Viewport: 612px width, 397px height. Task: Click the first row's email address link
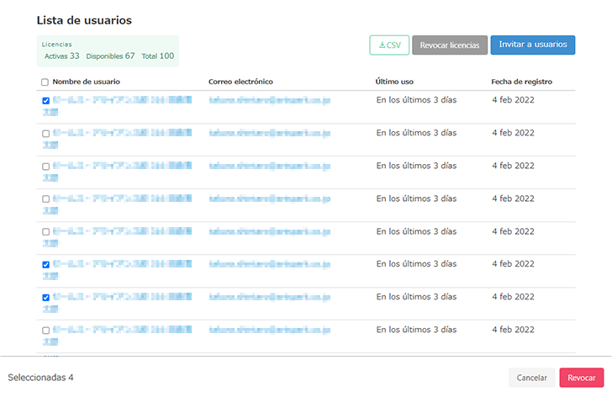pos(269,100)
